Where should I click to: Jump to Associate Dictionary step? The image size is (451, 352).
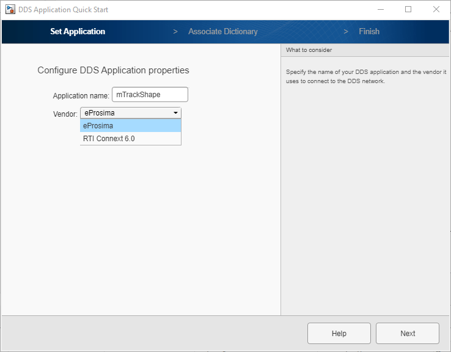223,31
